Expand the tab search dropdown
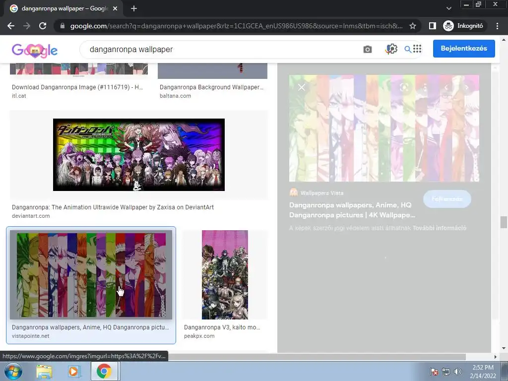Image resolution: width=508 pixels, height=381 pixels. [x=448, y=8]
